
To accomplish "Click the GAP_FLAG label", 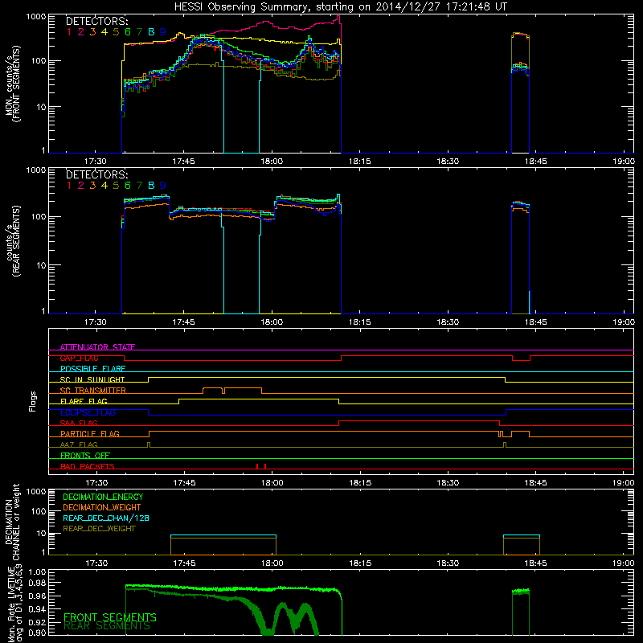I will [x=79, y=358].
